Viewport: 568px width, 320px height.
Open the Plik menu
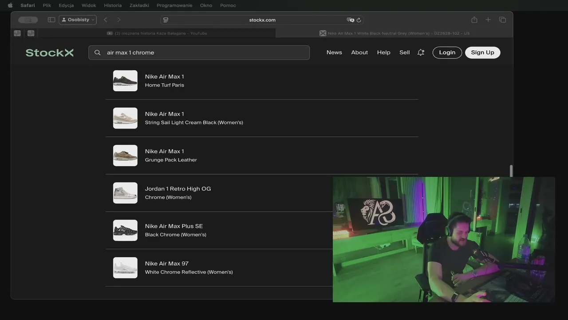(x=47, y=5)
